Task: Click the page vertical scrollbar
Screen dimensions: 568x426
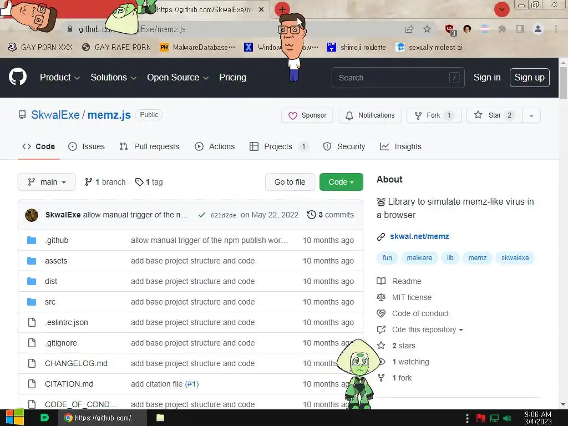Action: 563,83
